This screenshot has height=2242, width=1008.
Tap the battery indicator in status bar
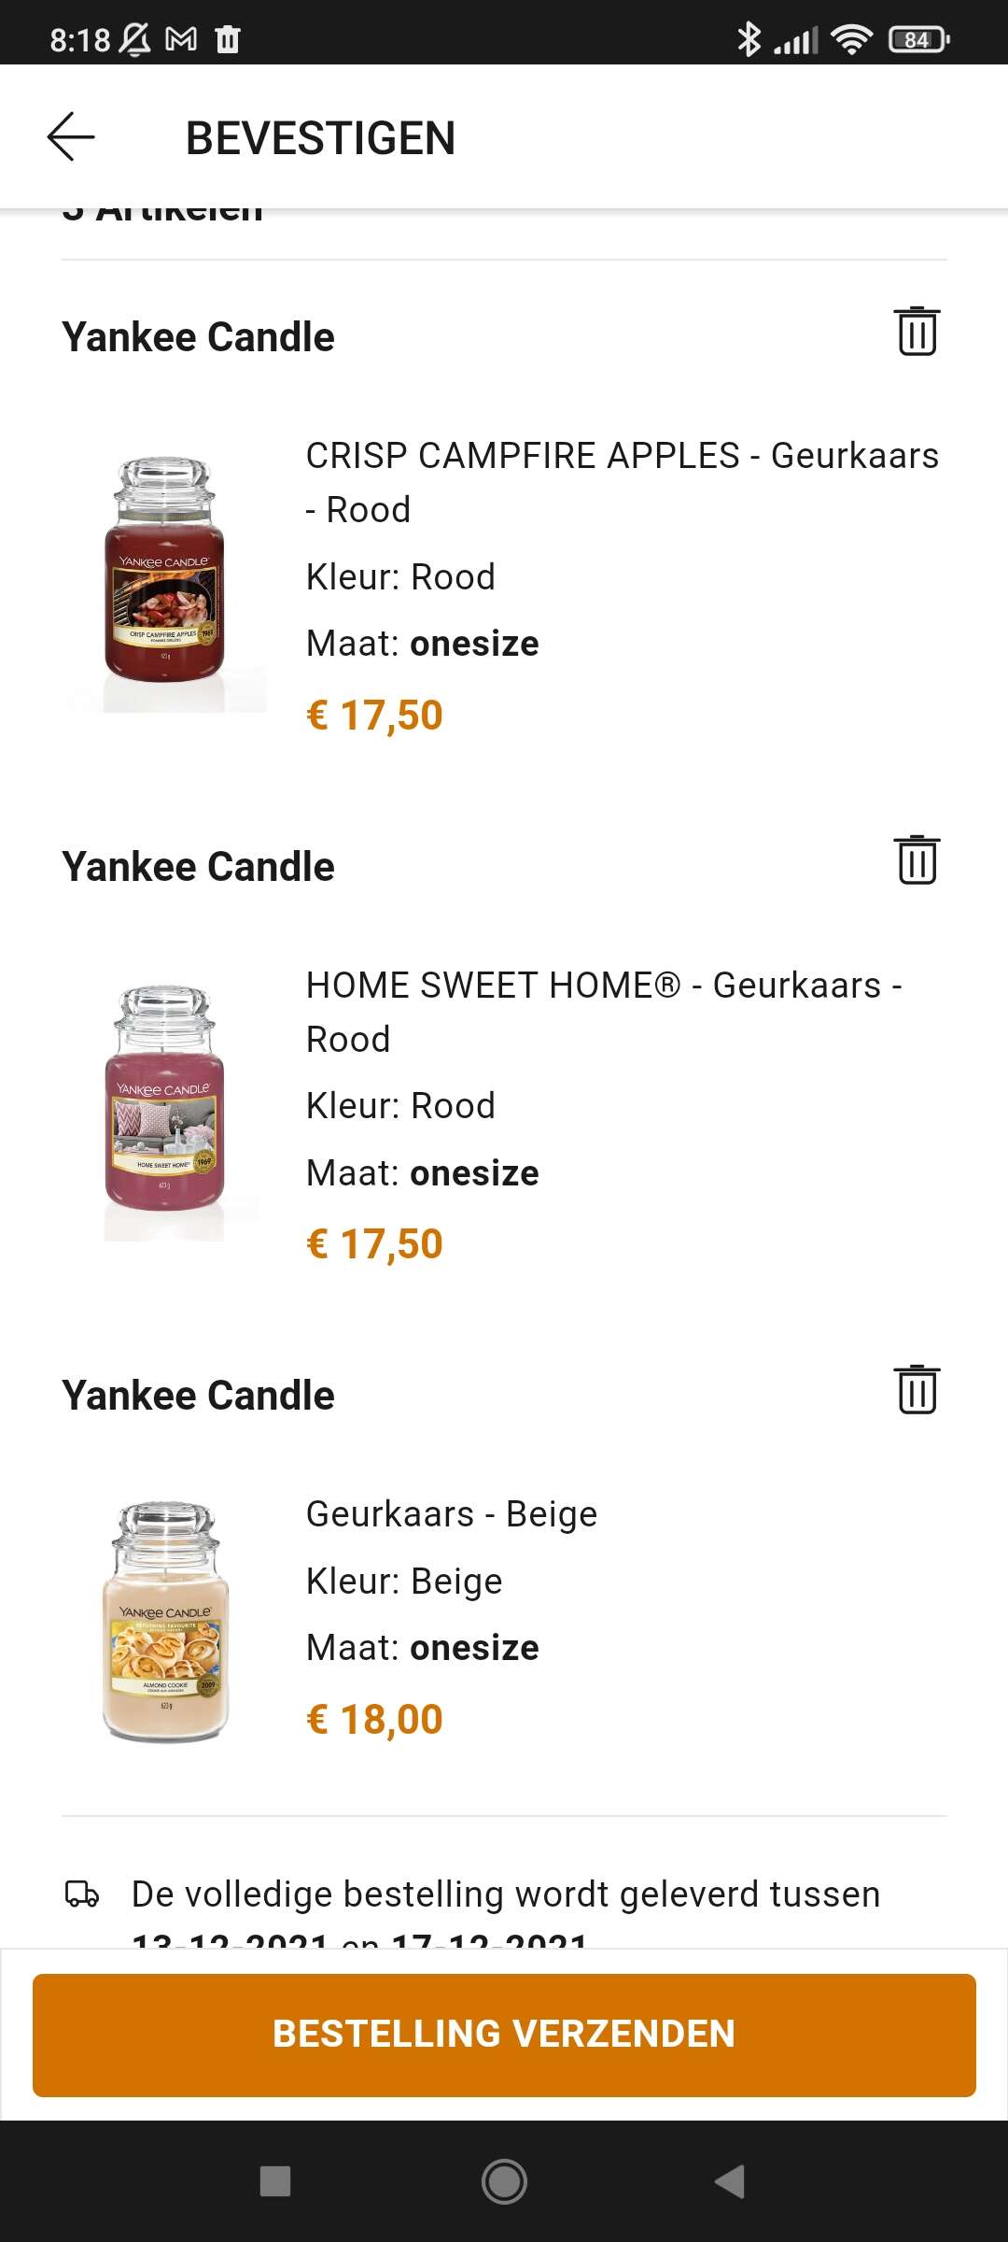click(918, 39)
